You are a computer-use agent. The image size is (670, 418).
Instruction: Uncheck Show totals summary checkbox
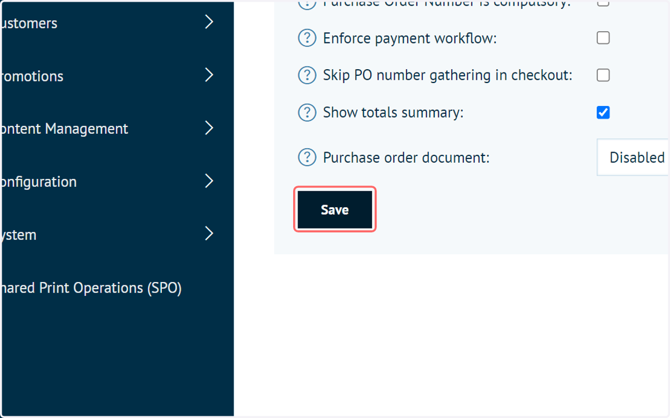click(x=603, y=113)
